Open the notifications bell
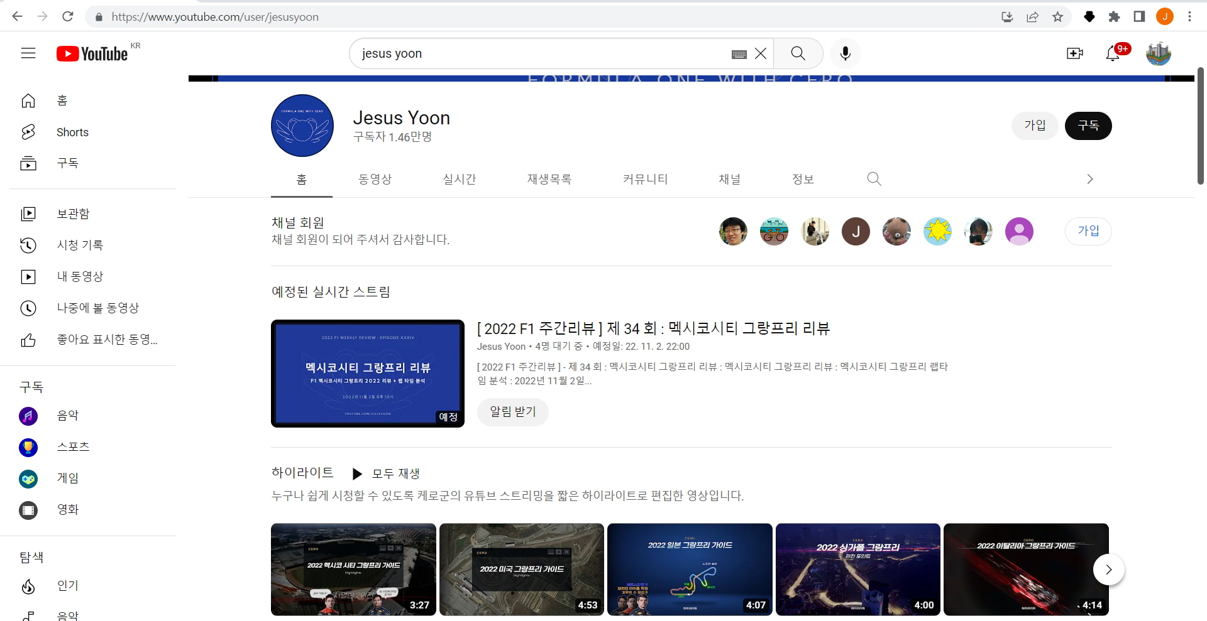Image resolution: width=1207 pixels, height=621 pixels. [x=1113, y=53]
